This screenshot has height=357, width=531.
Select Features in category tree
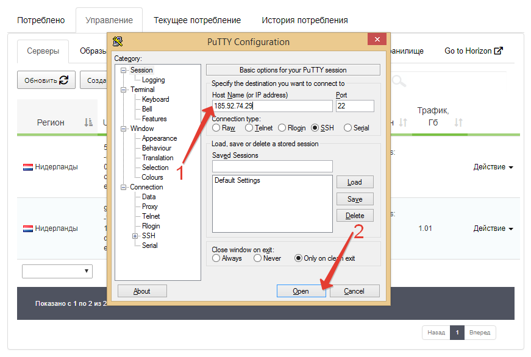click(154, 119)
